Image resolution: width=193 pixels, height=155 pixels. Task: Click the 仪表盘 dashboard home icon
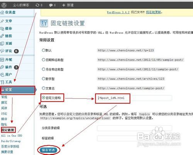click(2, 12)
